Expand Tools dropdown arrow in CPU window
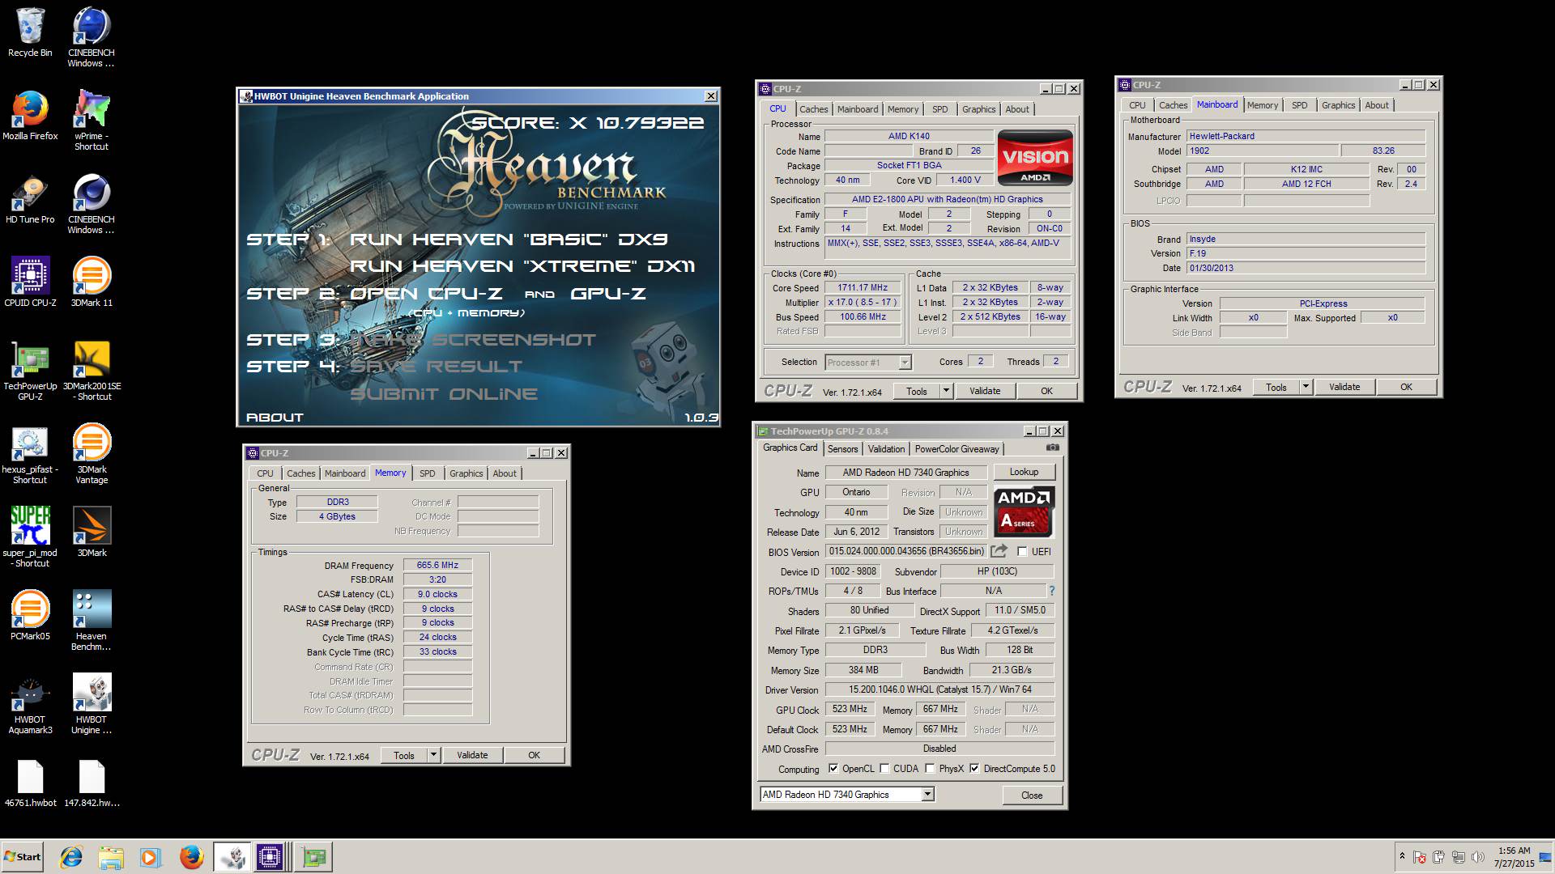The width and height of the screenshot is (1555, 874). [x=945, y=391]
